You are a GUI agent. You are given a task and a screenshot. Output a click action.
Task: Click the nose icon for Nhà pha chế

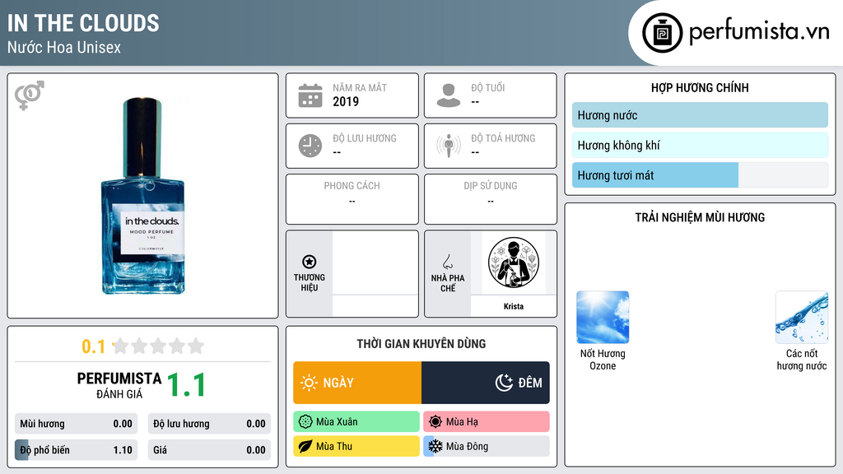click(x=447, y=262)
